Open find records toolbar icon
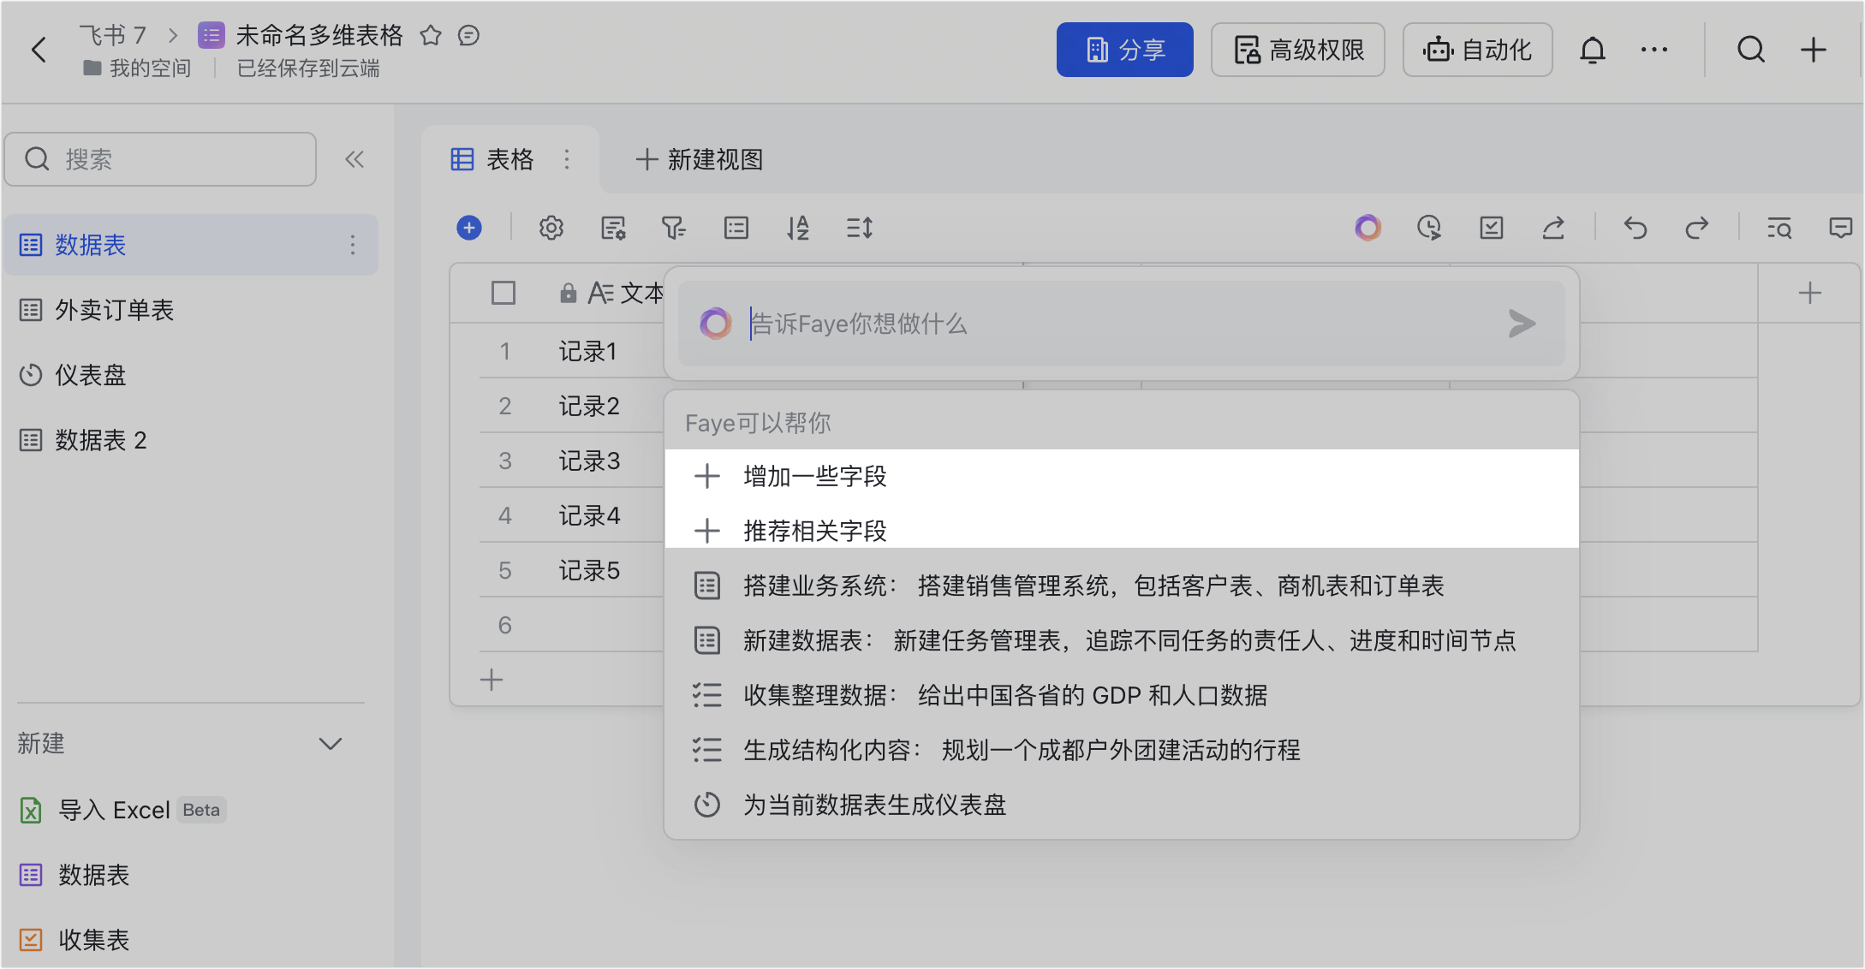The width and height of the screenshot is (1865, 969). (x=1779, y=228)
